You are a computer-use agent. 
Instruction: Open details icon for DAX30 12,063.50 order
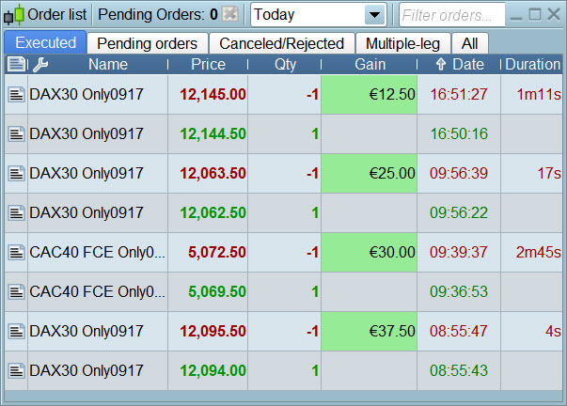(x=16, y=174)
